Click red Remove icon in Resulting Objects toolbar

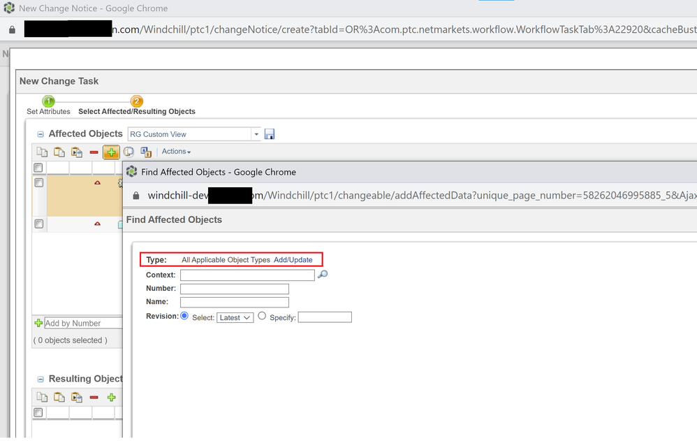click(94, 397)
